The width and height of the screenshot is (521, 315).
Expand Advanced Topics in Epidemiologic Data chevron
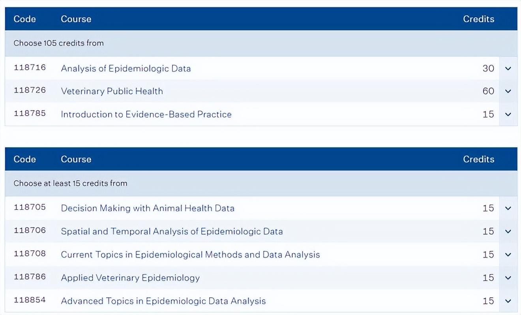click(x=508, y=301)
